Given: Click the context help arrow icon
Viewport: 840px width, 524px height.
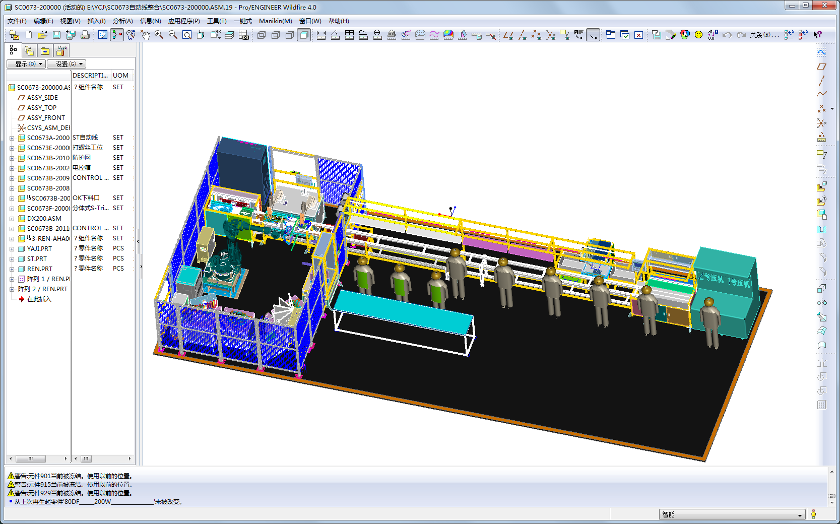Looking at the screenshot, I should 818,35.
